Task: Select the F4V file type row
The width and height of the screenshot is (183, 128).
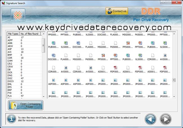Action: (24, 93)
